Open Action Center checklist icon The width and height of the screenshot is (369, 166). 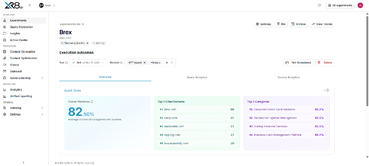pos(5,40)
